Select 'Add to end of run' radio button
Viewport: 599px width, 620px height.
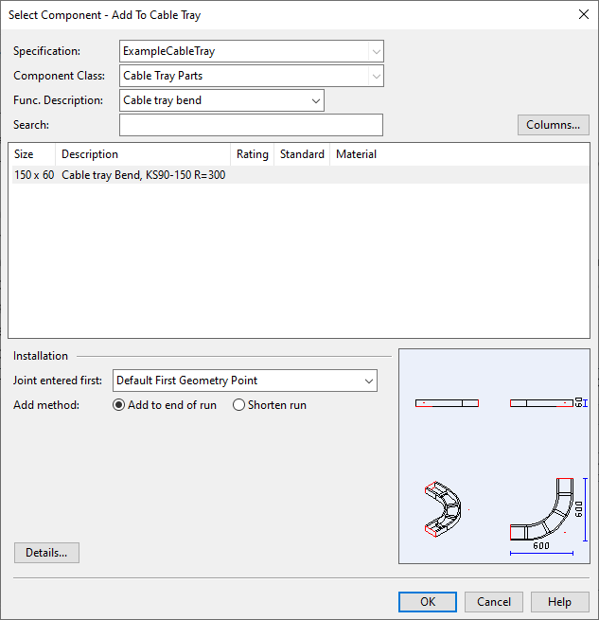tap(119, 405)
